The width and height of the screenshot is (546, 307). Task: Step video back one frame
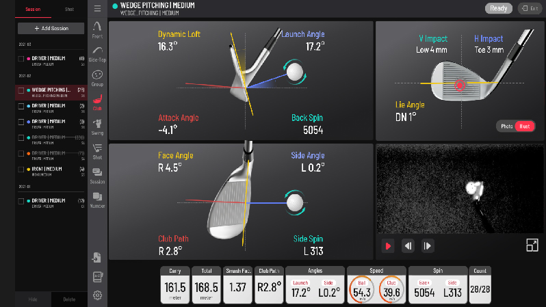tap(408, 246)
